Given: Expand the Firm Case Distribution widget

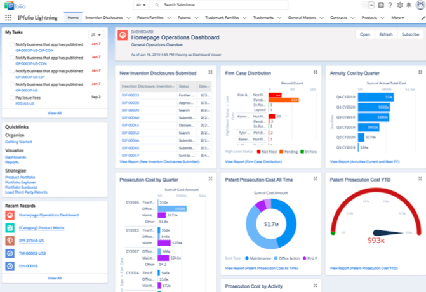Looking at the screenshot, I should coord(316,72).
